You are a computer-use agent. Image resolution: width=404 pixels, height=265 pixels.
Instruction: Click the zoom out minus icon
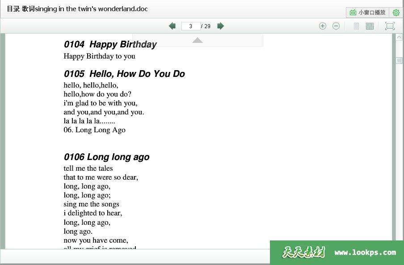(336, 26)
